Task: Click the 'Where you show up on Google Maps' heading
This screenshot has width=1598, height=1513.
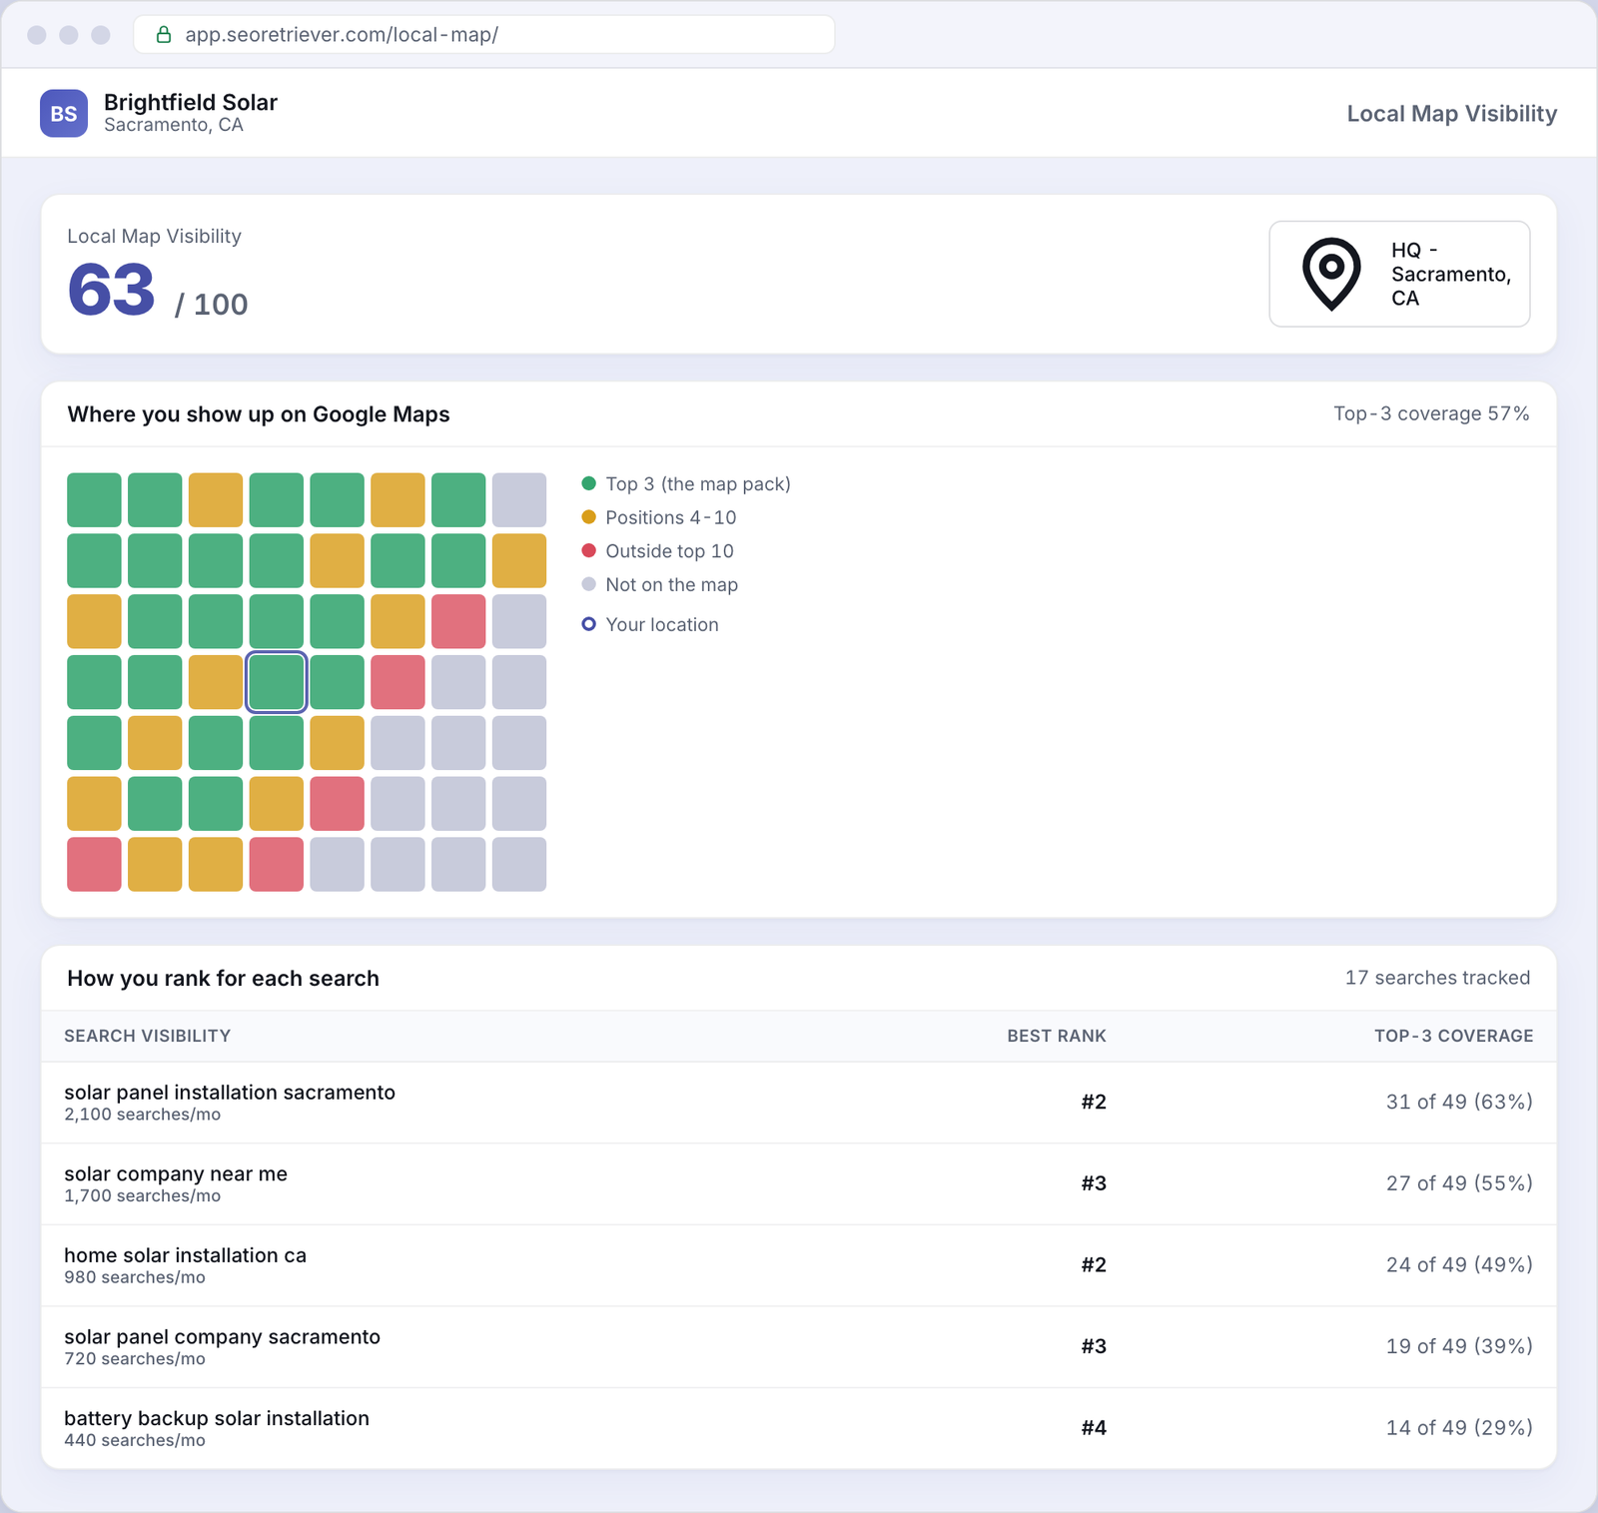Action: pos(259,414)
